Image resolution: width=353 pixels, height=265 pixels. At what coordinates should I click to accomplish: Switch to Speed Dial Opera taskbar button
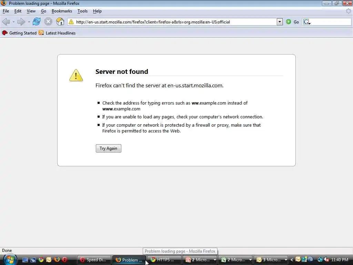[94, 260]
